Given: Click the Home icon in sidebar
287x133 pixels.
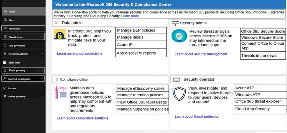Looking at the screenshot, I should pos(5,11).
